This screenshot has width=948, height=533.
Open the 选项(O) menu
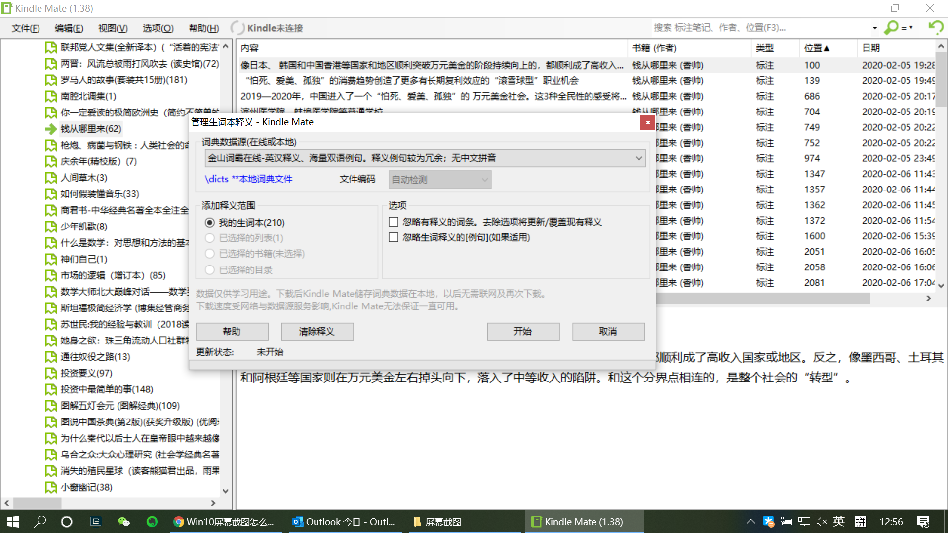158,28
